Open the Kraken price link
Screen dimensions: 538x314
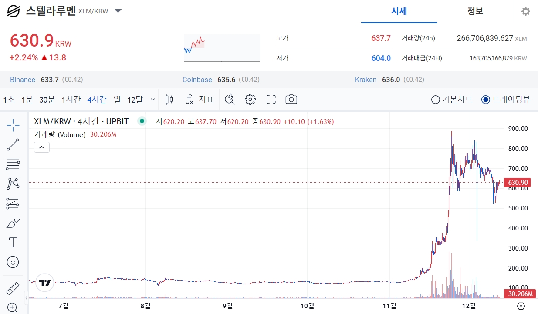coord(366,80)
